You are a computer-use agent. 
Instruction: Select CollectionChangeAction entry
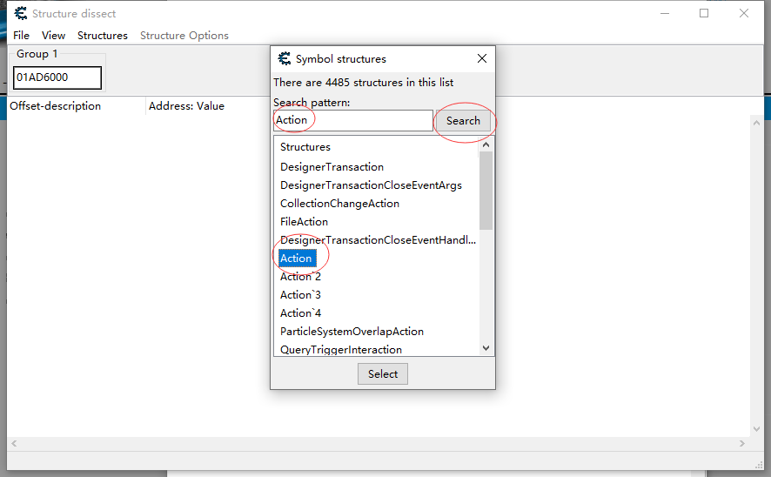(339, 204)
